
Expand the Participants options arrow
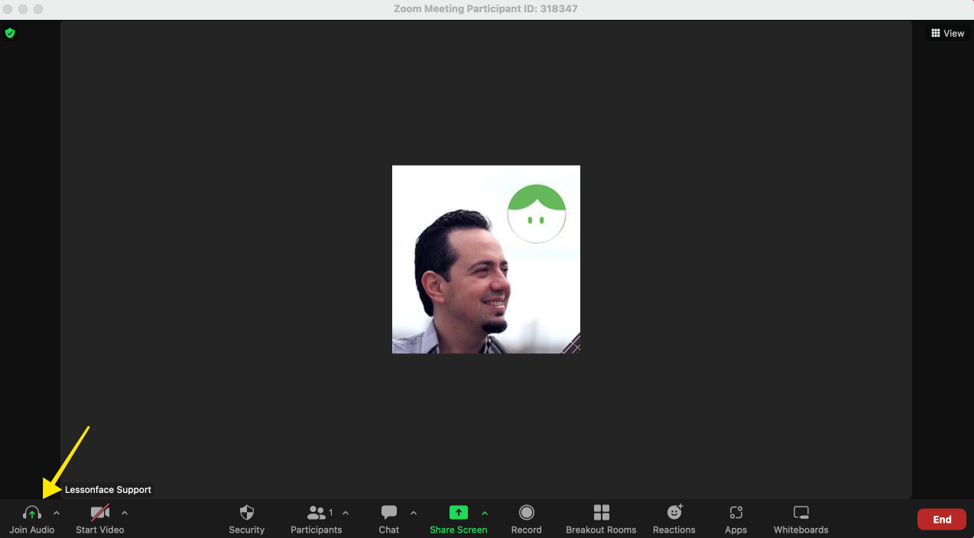(346, 513)
